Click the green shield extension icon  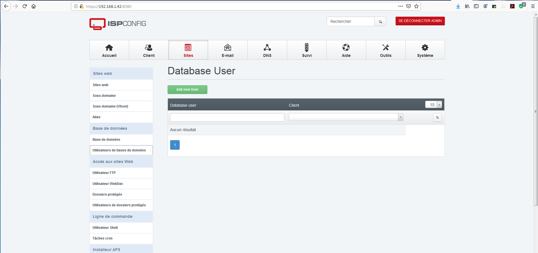coord(522,6)
